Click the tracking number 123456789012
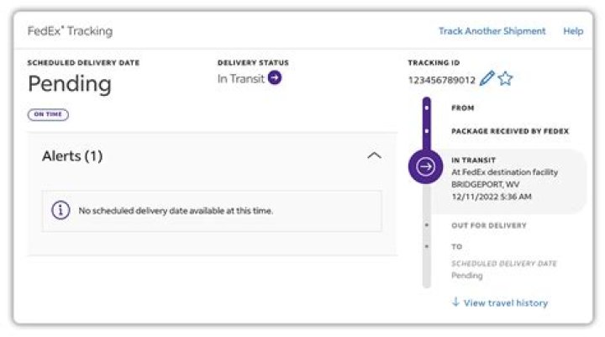 (x=442, y=80)
